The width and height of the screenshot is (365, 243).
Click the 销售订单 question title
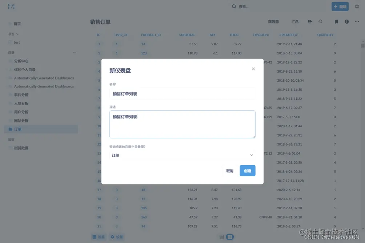tap(100, 22)
